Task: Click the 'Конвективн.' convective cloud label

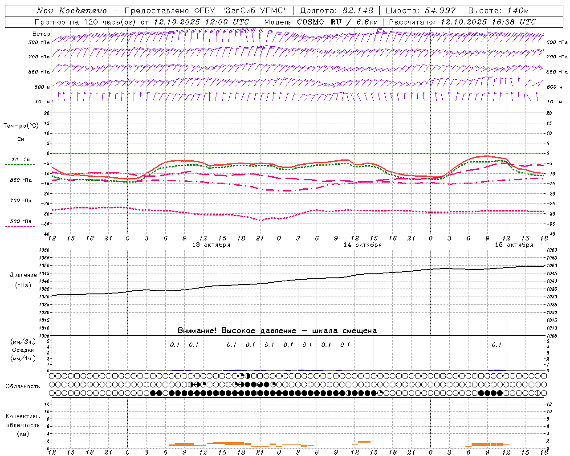Action: pos(23,416)
